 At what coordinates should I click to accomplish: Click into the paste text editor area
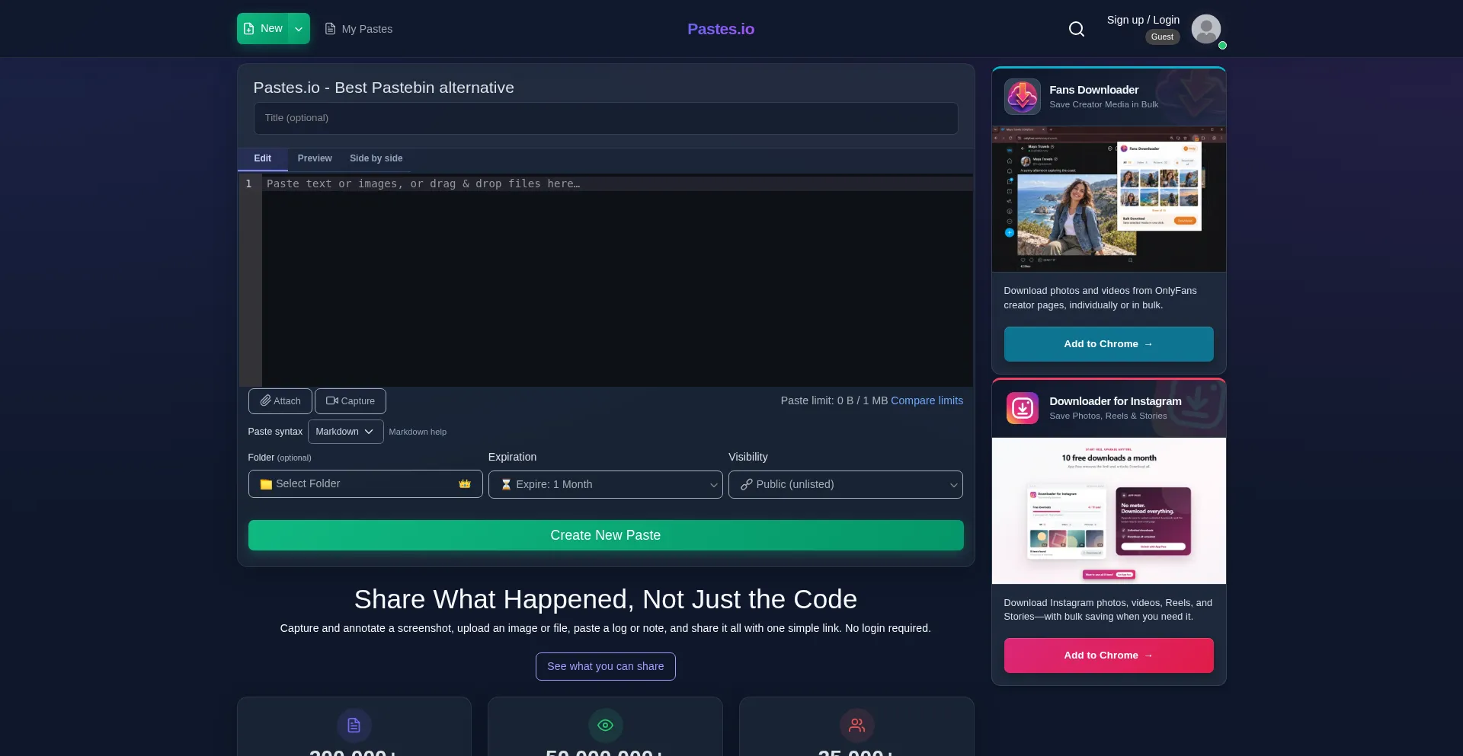[617, 280]
